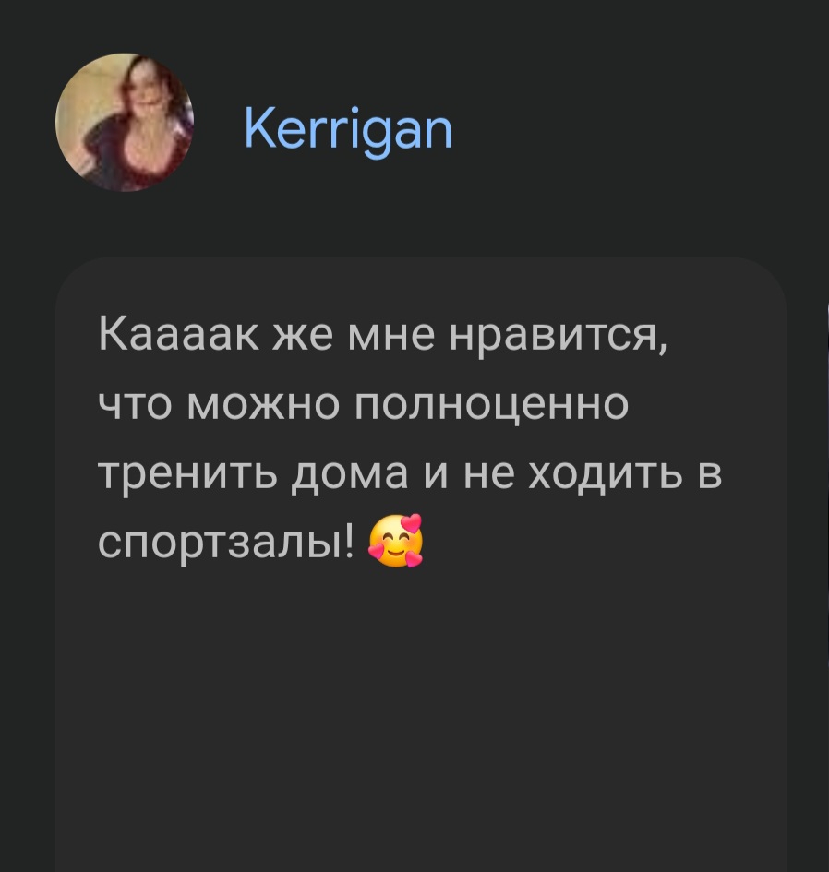829x872 pixels.
Task: Click the word "тренить" in the third line
Action: pyautogui.click(x=187, y=475)
